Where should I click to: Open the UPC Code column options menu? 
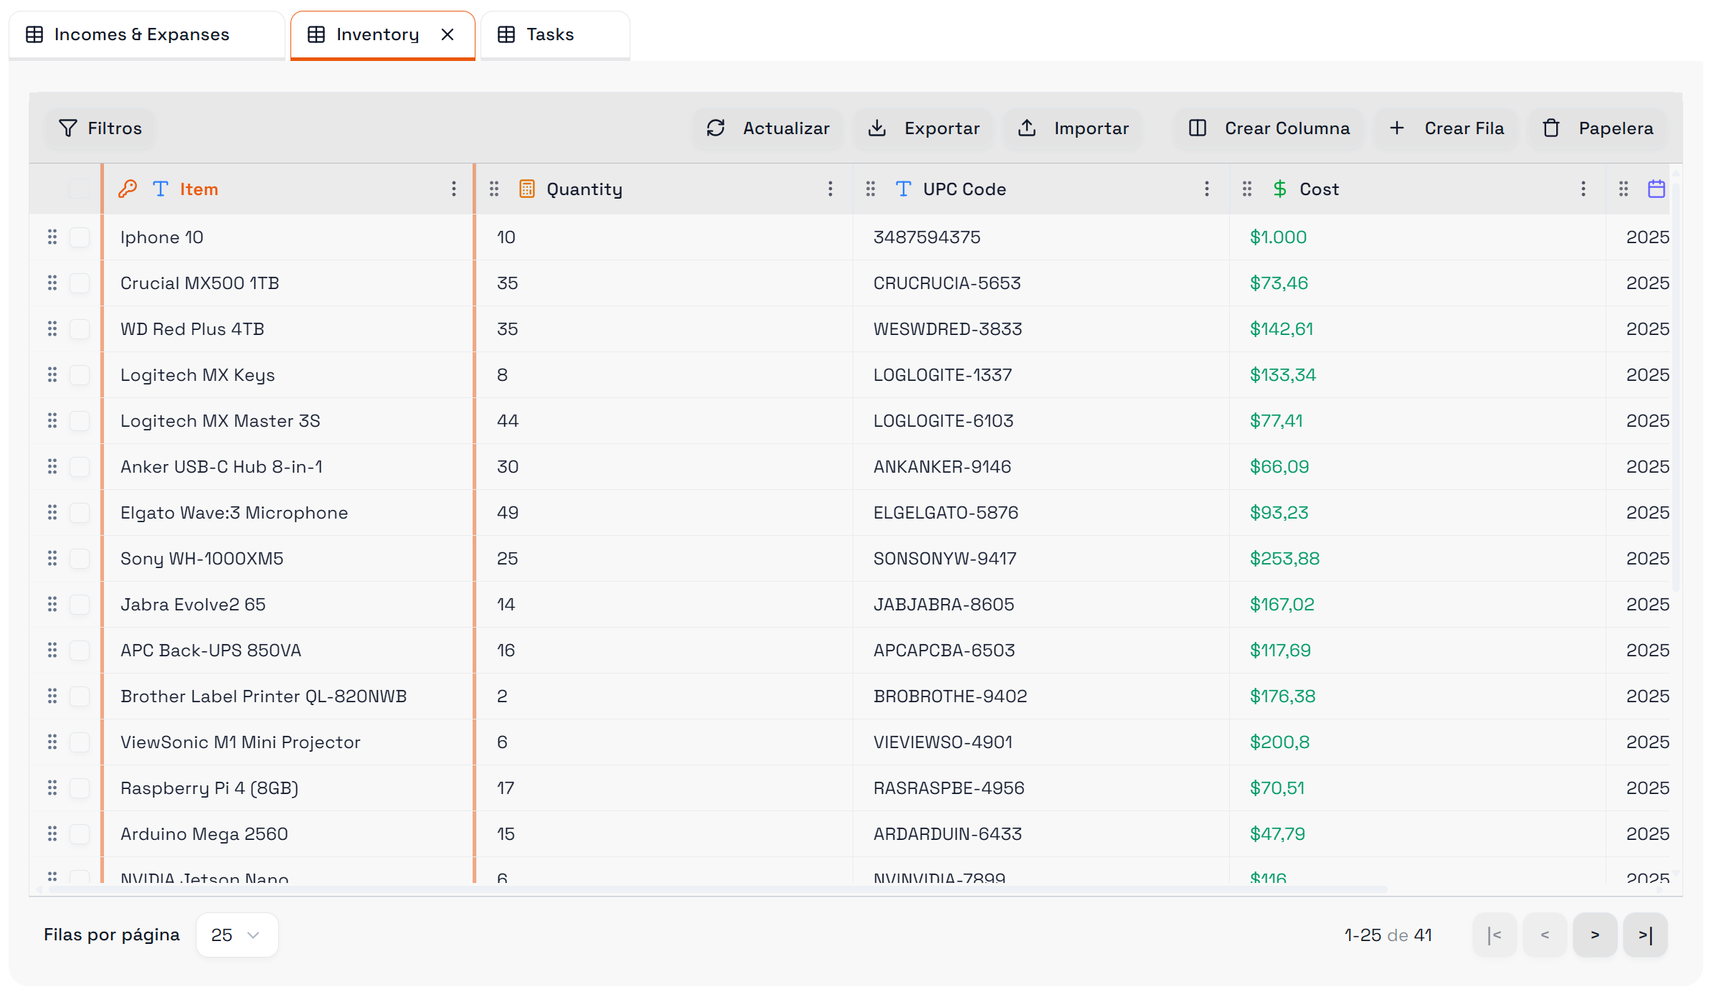click(1207, 189)
